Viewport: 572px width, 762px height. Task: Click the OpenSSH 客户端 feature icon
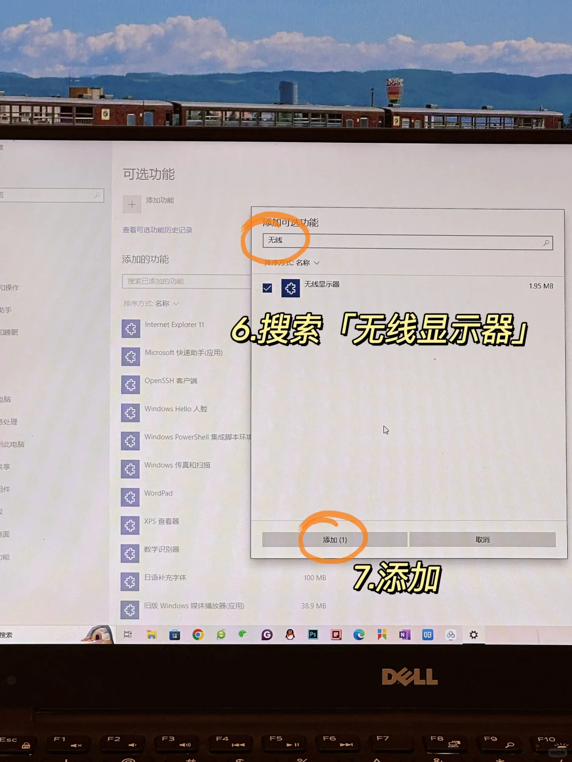(130, 385)
